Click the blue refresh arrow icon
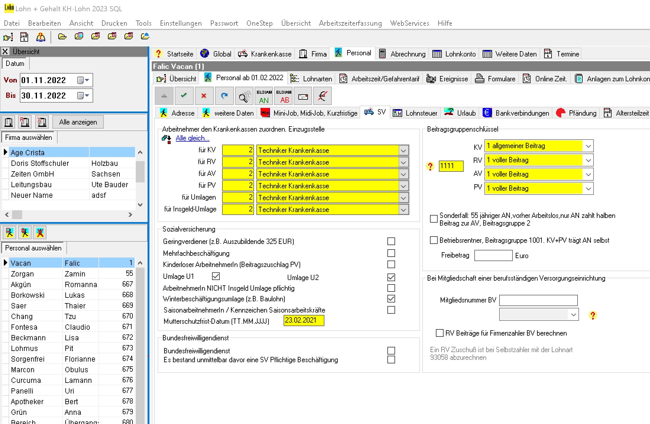The width and height of the screenshot is (650, 424). pyautogui.click(x=224, y=96)
